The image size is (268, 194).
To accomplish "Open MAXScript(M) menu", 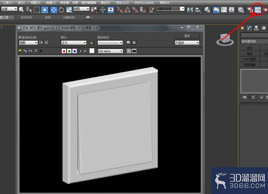I will [144, 3].
